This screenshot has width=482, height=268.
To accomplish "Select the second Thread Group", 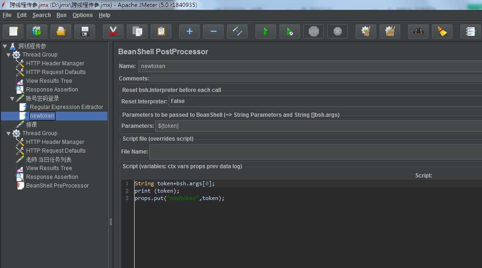I will (40, 133).
